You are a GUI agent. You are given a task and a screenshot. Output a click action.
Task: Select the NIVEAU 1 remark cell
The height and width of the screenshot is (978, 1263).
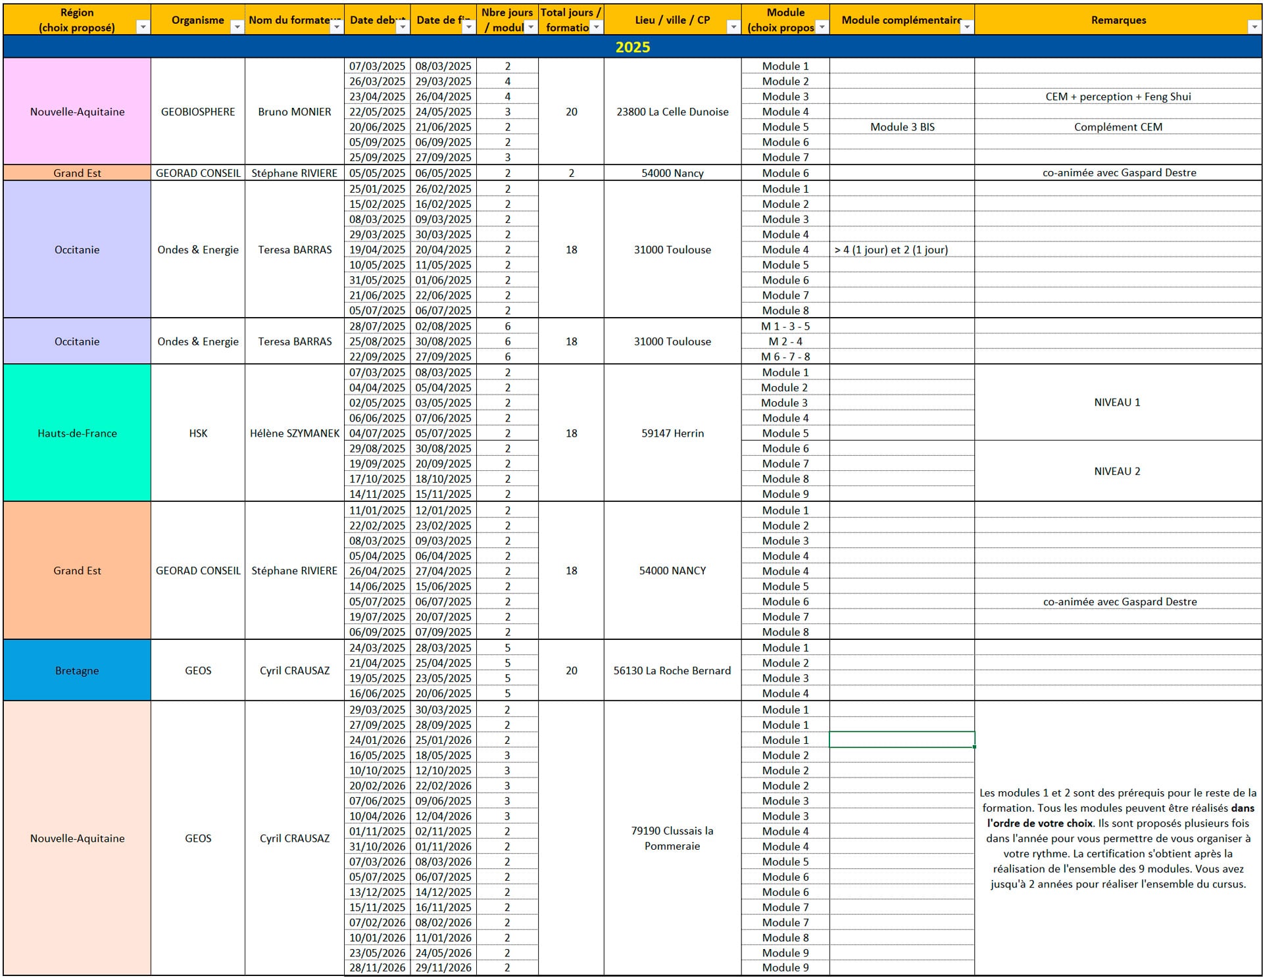point(1118,402)
